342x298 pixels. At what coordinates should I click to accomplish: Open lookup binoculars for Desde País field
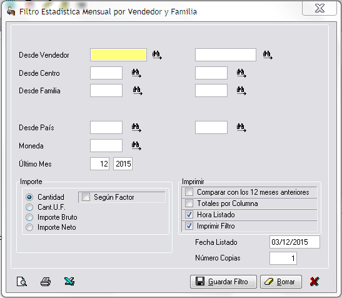(x=136, y=127)
